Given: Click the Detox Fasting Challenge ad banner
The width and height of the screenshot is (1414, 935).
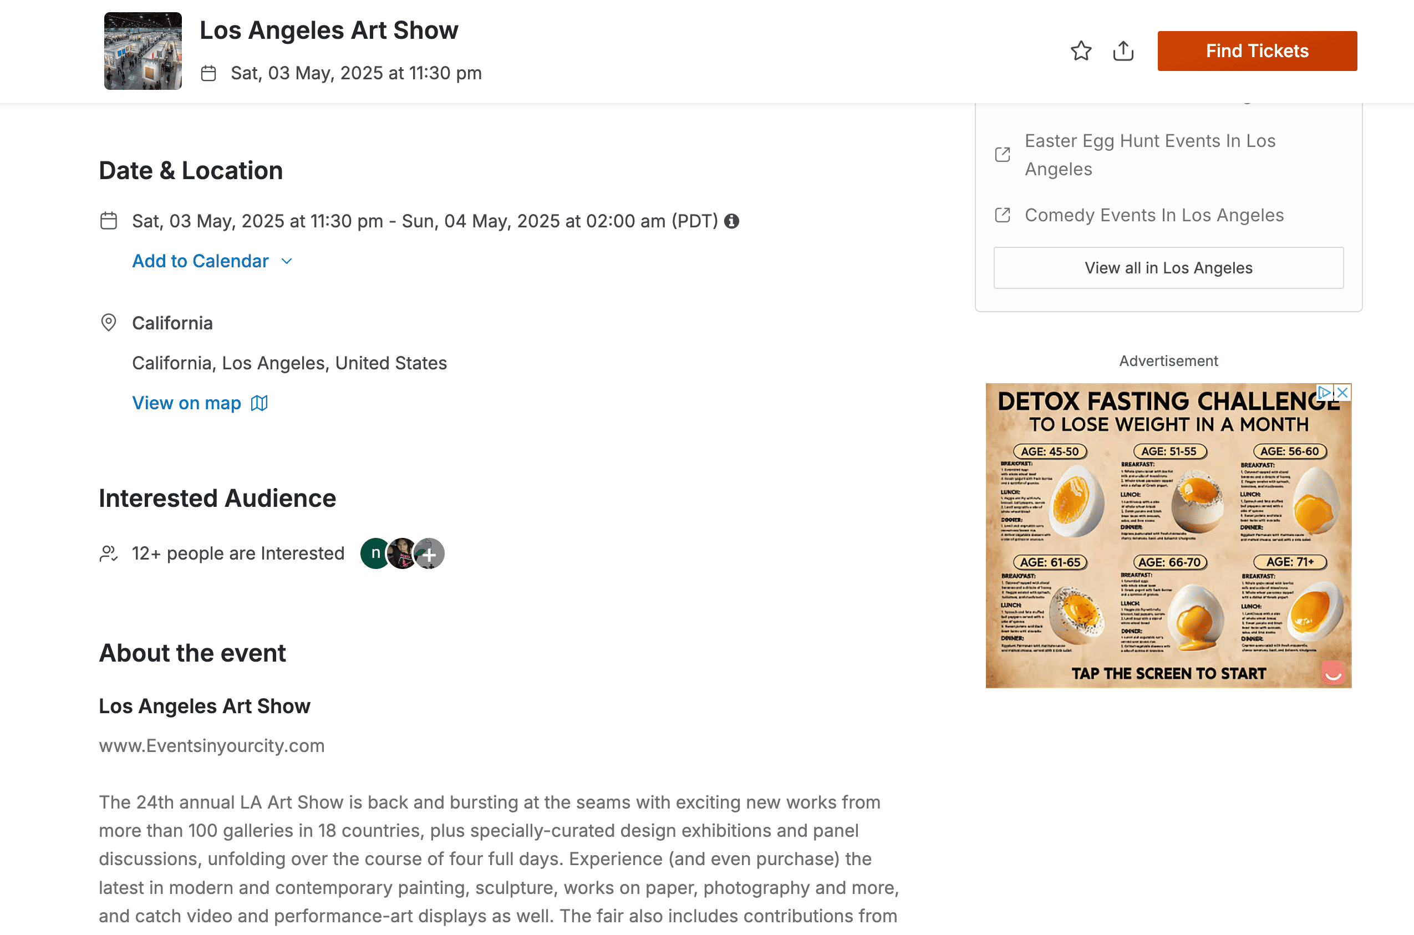Looking at the screenshot, I should [x=1168, y=537].
